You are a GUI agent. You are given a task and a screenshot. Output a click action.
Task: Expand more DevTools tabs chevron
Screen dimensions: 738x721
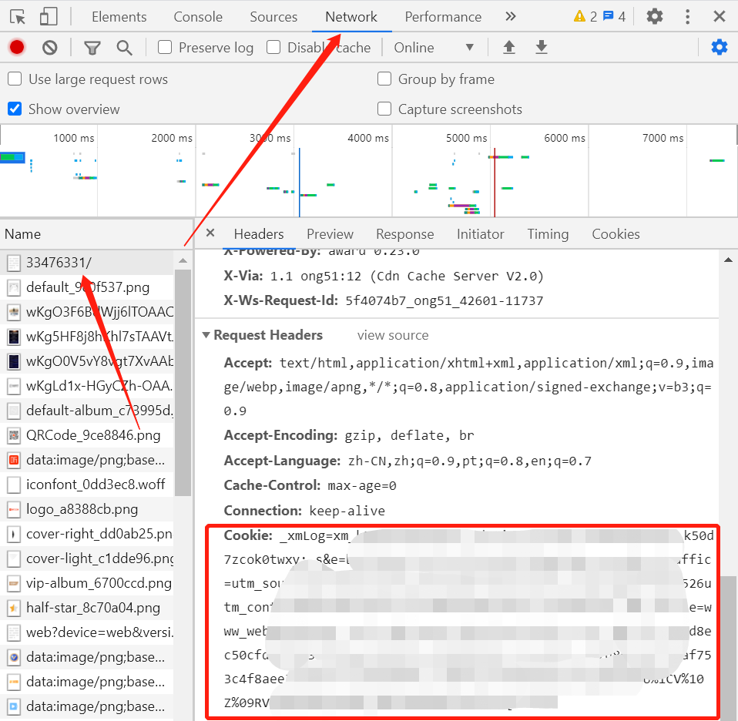(511, 16)
